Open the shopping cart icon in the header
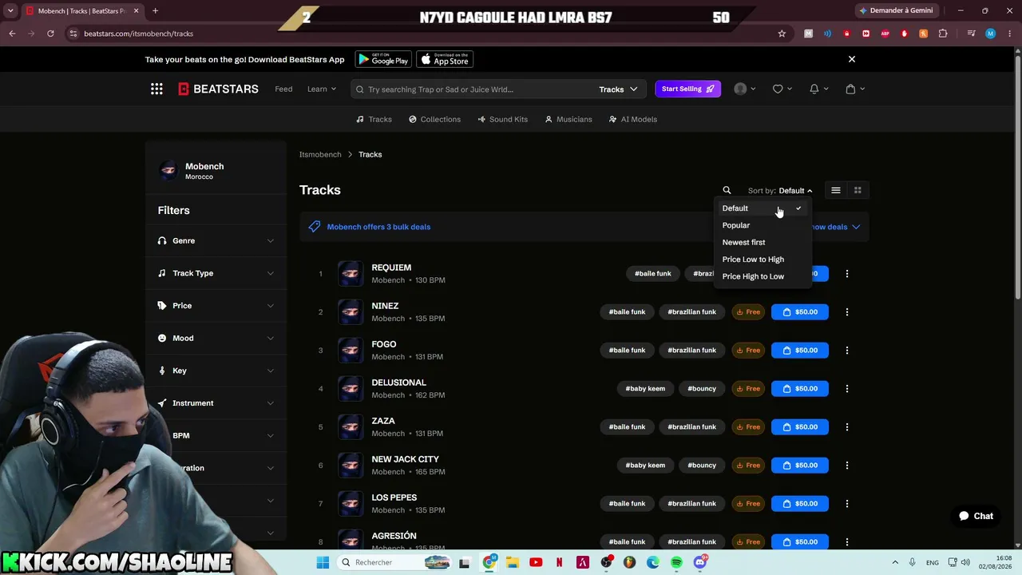1022x575 pixels. 850,89
